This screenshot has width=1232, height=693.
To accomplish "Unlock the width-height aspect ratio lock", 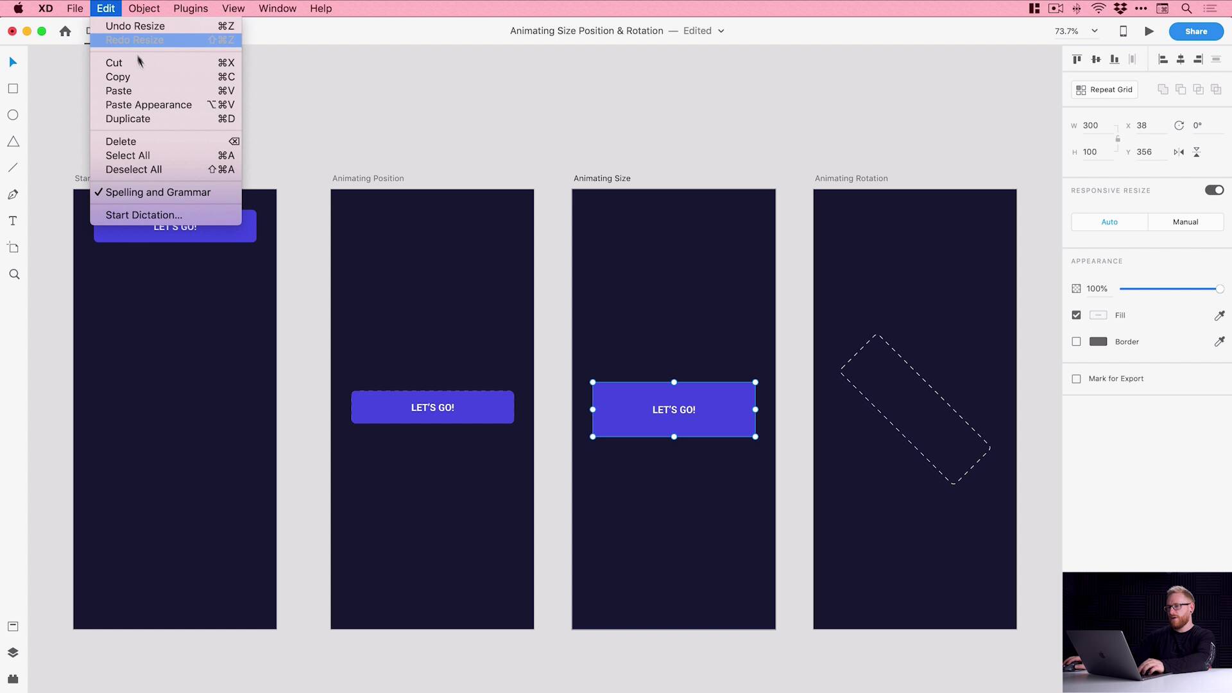I will tap(1117, 138).
